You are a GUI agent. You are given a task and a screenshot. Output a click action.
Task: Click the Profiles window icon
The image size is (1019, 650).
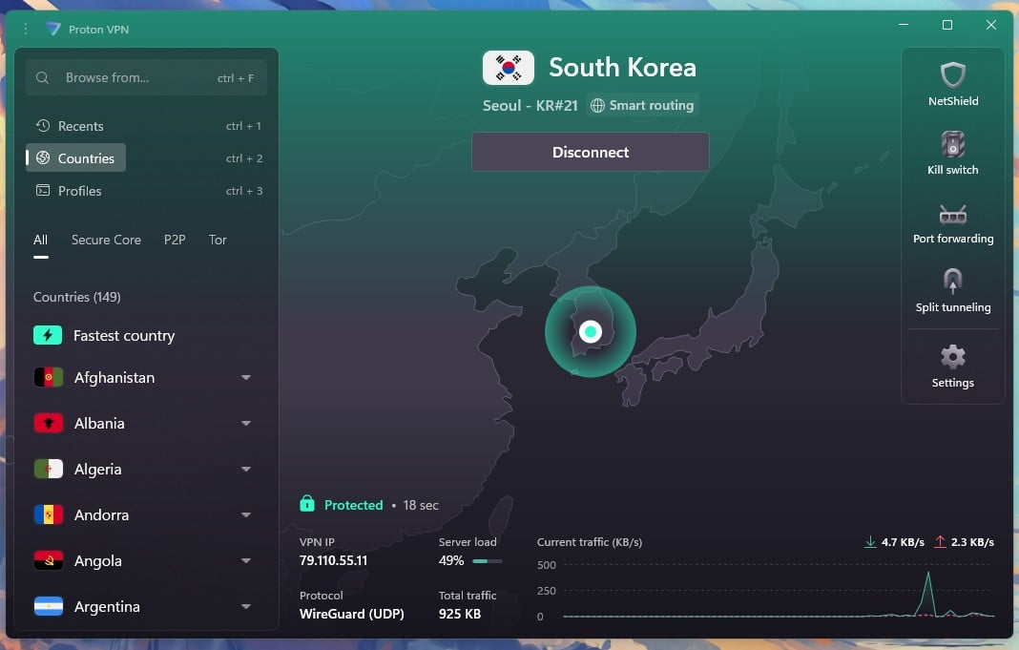(43, 190)
